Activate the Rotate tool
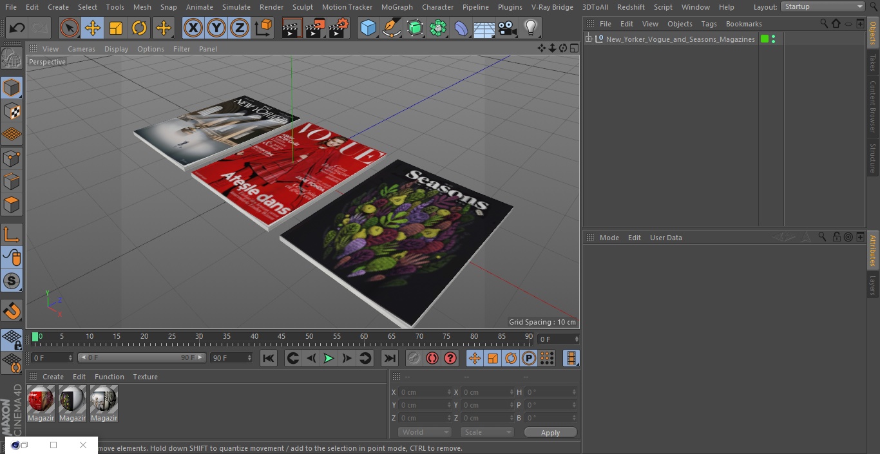The image size is (880, 454). point(139,28)
